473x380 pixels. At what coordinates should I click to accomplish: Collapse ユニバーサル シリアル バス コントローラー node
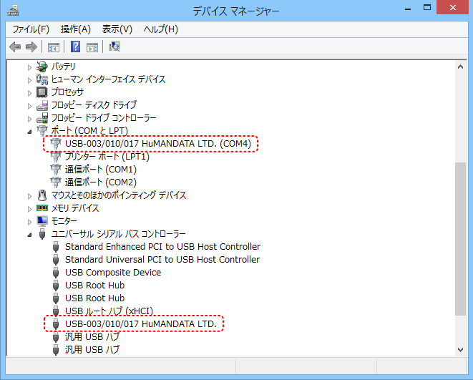[x=30, y=234]
